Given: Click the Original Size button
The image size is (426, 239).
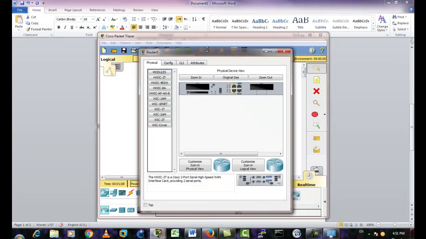Looking at the screenshot, I should pyautogui.click(x=231, y=77).
